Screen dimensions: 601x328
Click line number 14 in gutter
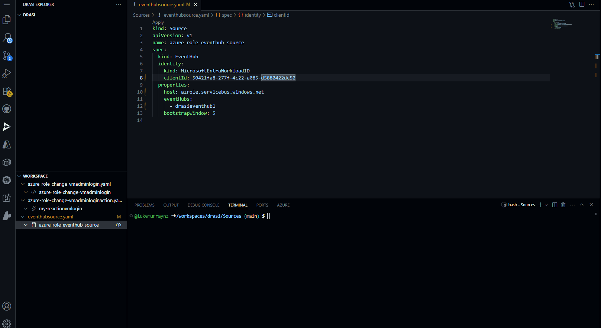[140, 120]
